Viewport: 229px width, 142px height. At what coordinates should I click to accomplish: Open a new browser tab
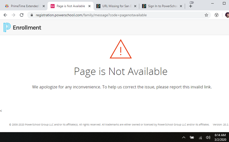coord(191,6)
